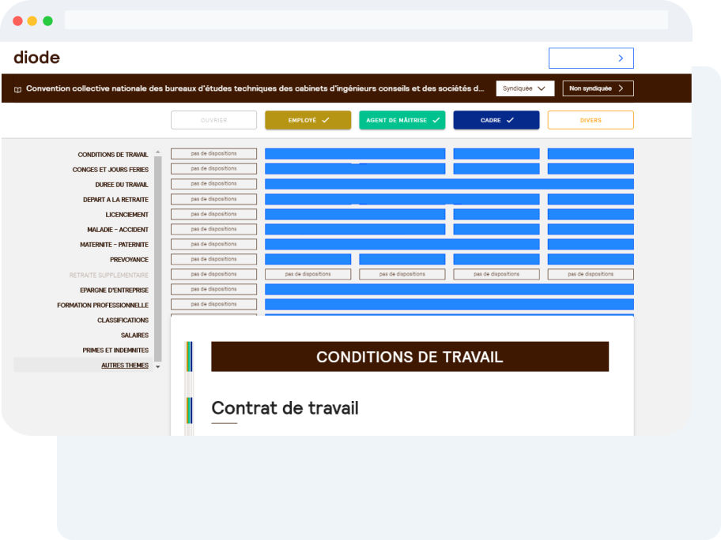Click the Epargne d'entreprise blue bar

pos(449,289)
